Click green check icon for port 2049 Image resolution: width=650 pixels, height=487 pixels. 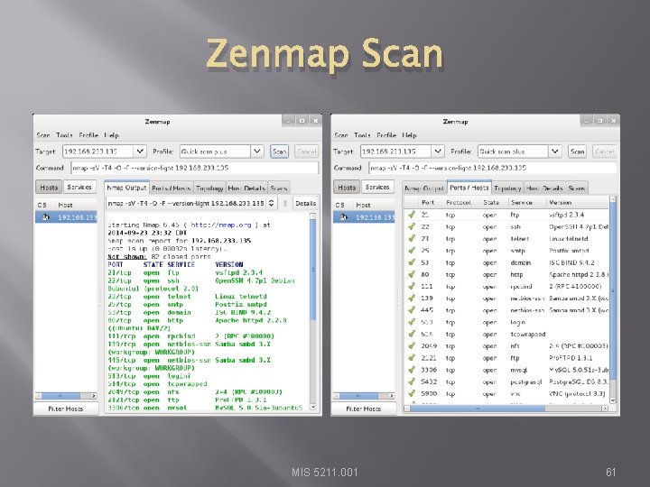412,345
